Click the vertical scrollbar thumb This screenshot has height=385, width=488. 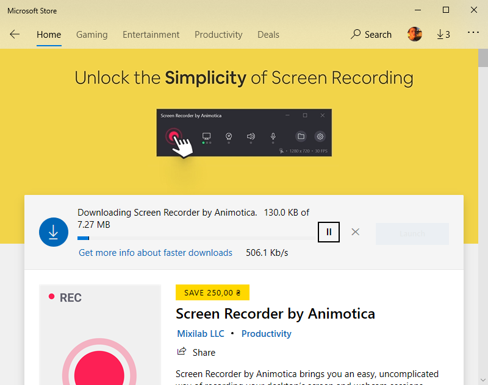483,58
